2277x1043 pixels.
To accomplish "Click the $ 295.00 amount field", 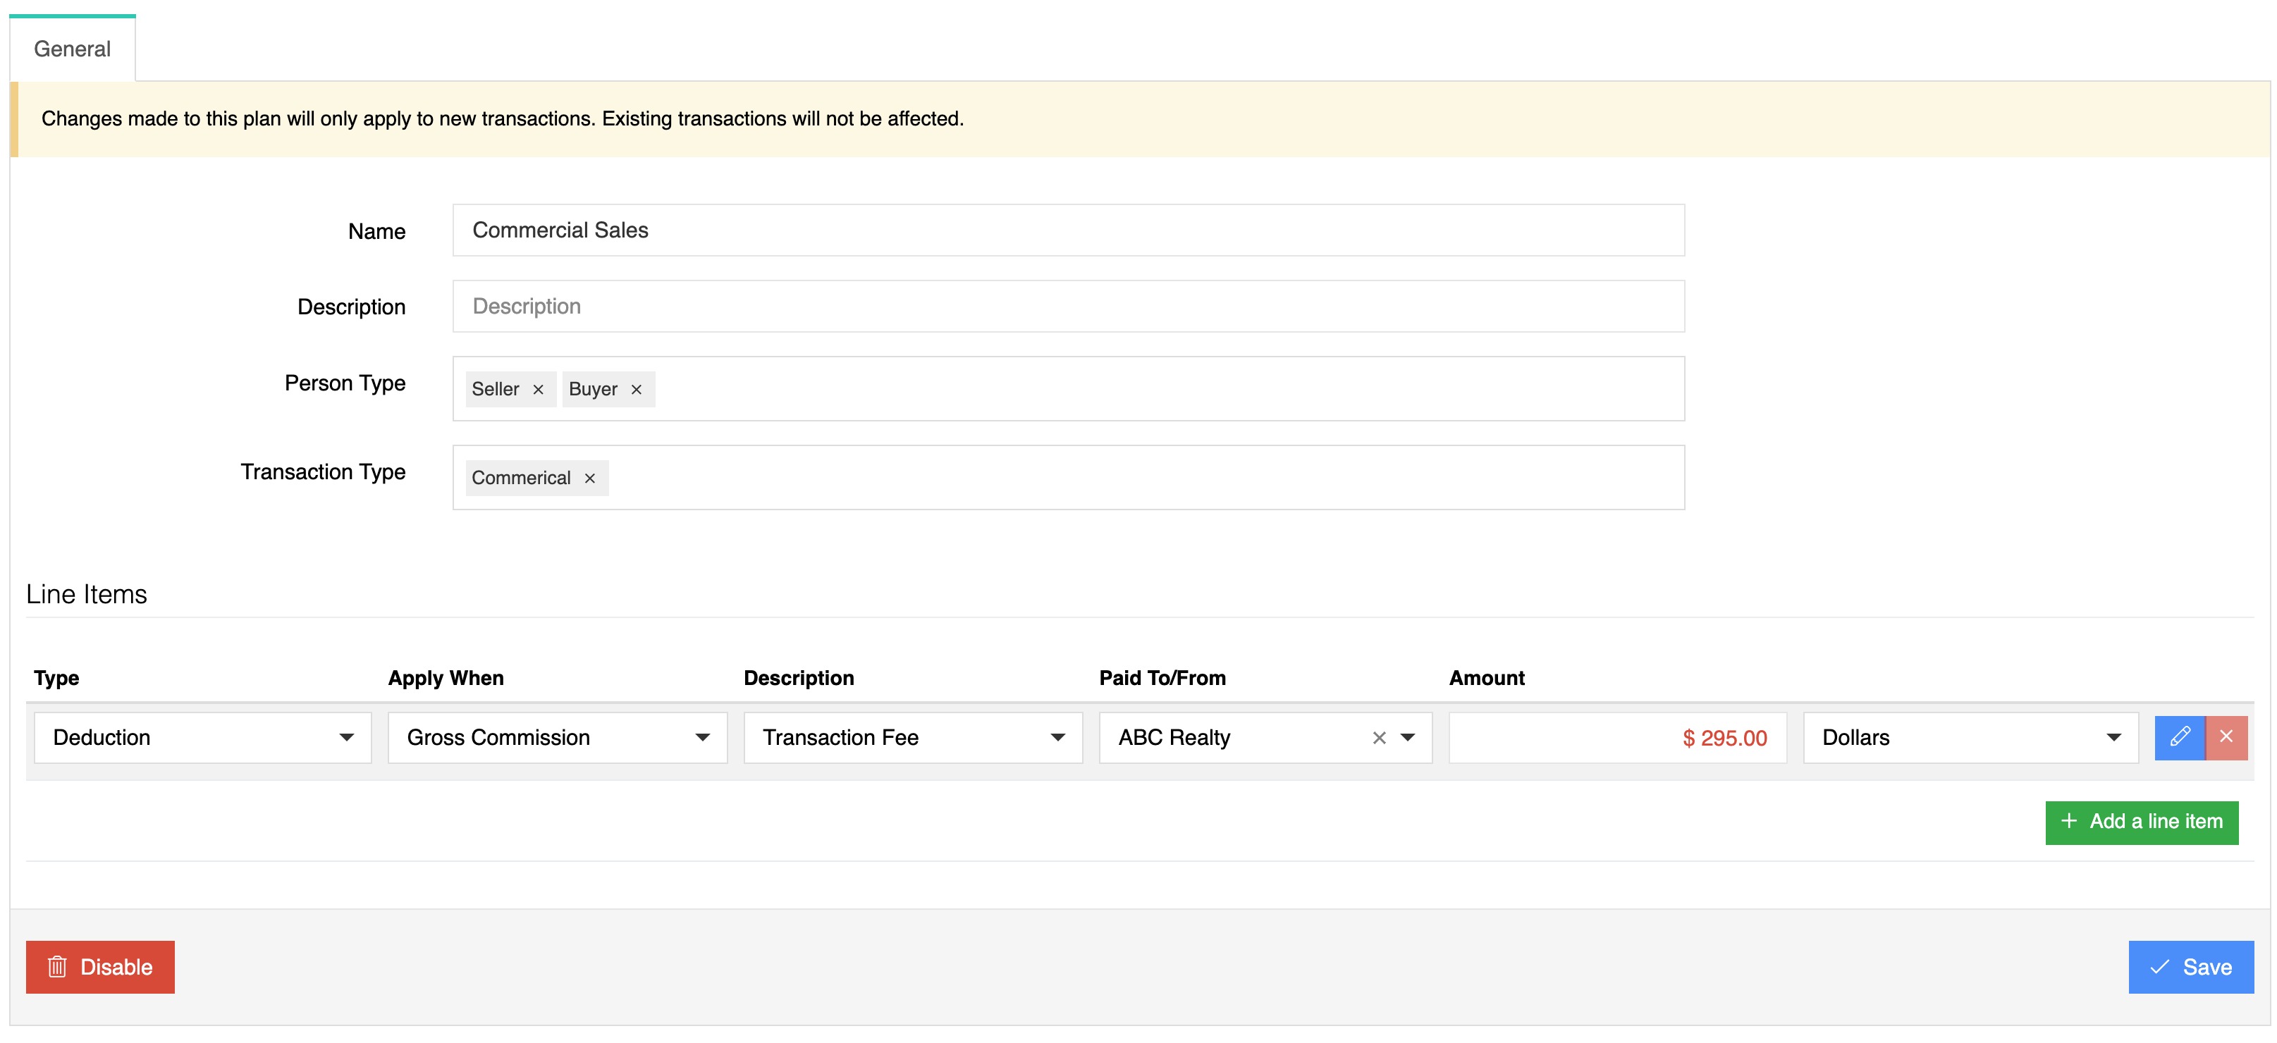I will [x=1616, y=737].
